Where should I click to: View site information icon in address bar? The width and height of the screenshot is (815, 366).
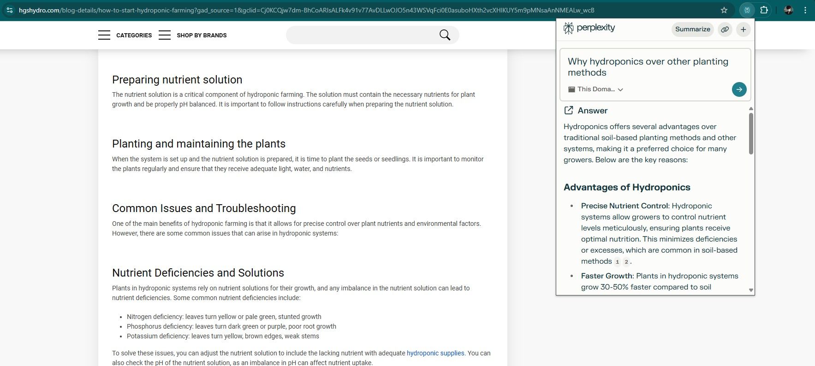coord(9,10)
